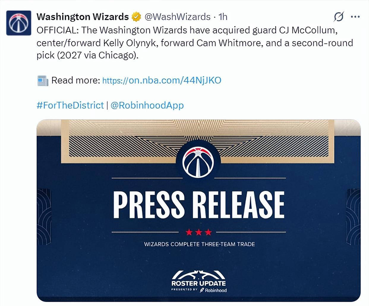Click the PRESS RELEASE headline in image

[198, 205]
